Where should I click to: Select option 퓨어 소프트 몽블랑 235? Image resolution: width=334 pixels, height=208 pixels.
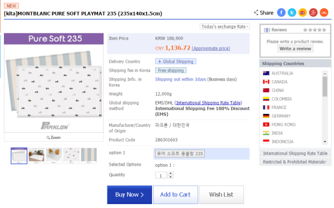click(180, 153)
